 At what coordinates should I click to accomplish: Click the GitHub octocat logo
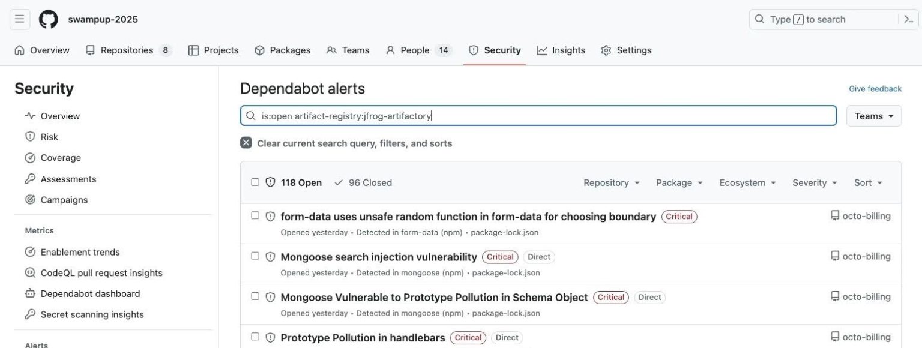coord(48,19)
